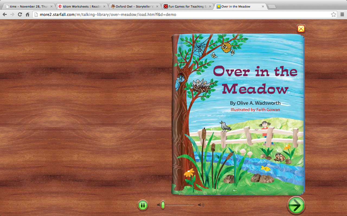Click the loud speaker icon right of the slider
The width and height of the screenshot is (347, 216).
tap(201, 205)
